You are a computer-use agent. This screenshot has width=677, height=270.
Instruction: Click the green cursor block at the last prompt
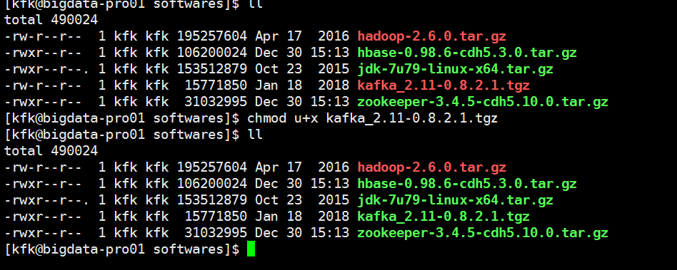[x=251, y=249]
